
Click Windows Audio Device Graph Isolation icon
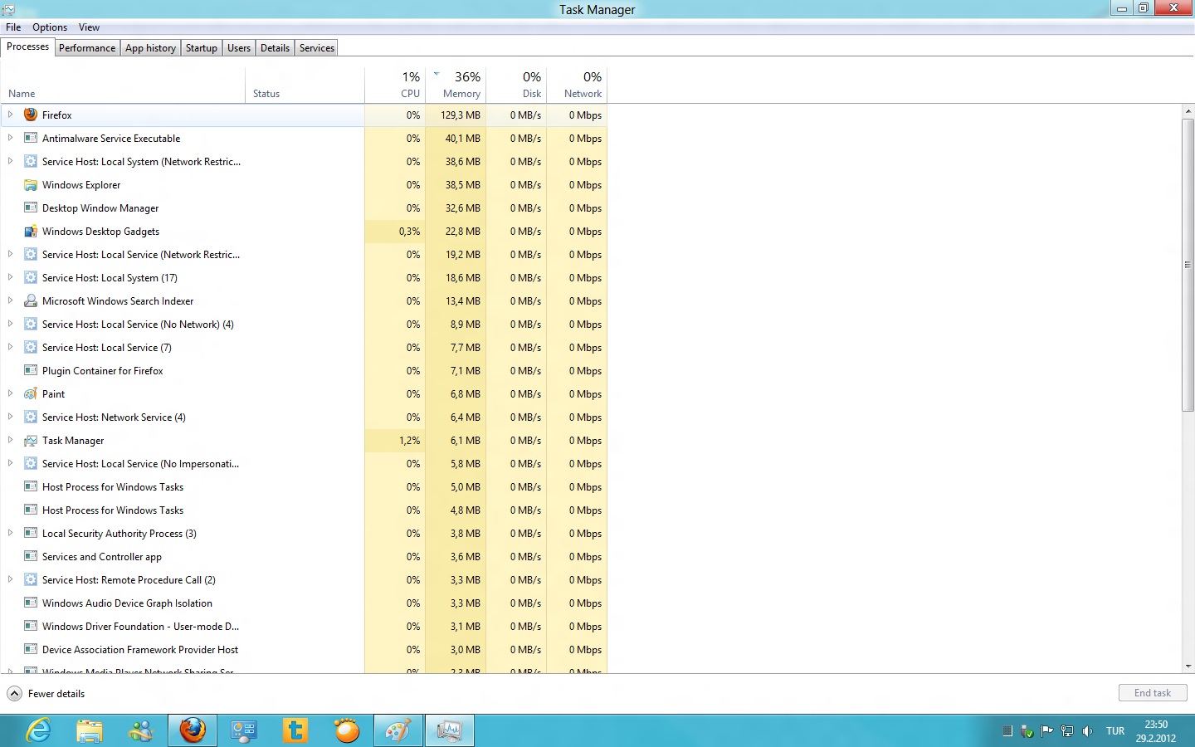pos(31,603)
